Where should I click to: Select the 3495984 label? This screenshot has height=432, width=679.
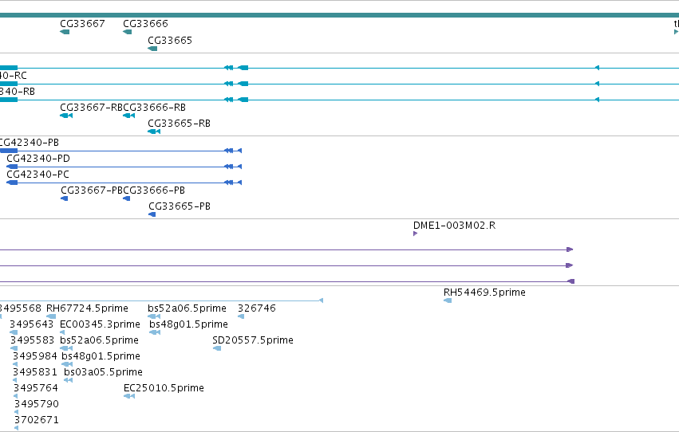pyautogui.click(x=35, y=356)
